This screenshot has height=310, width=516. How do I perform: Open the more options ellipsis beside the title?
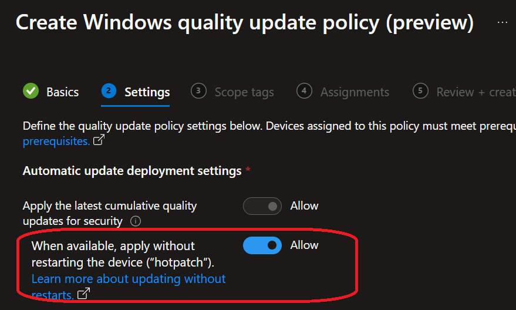[502, 22]
